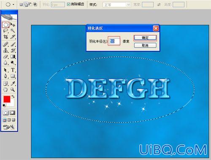Open the tool preset picker dropdown

pyautogui.click(x=14, y=5)
